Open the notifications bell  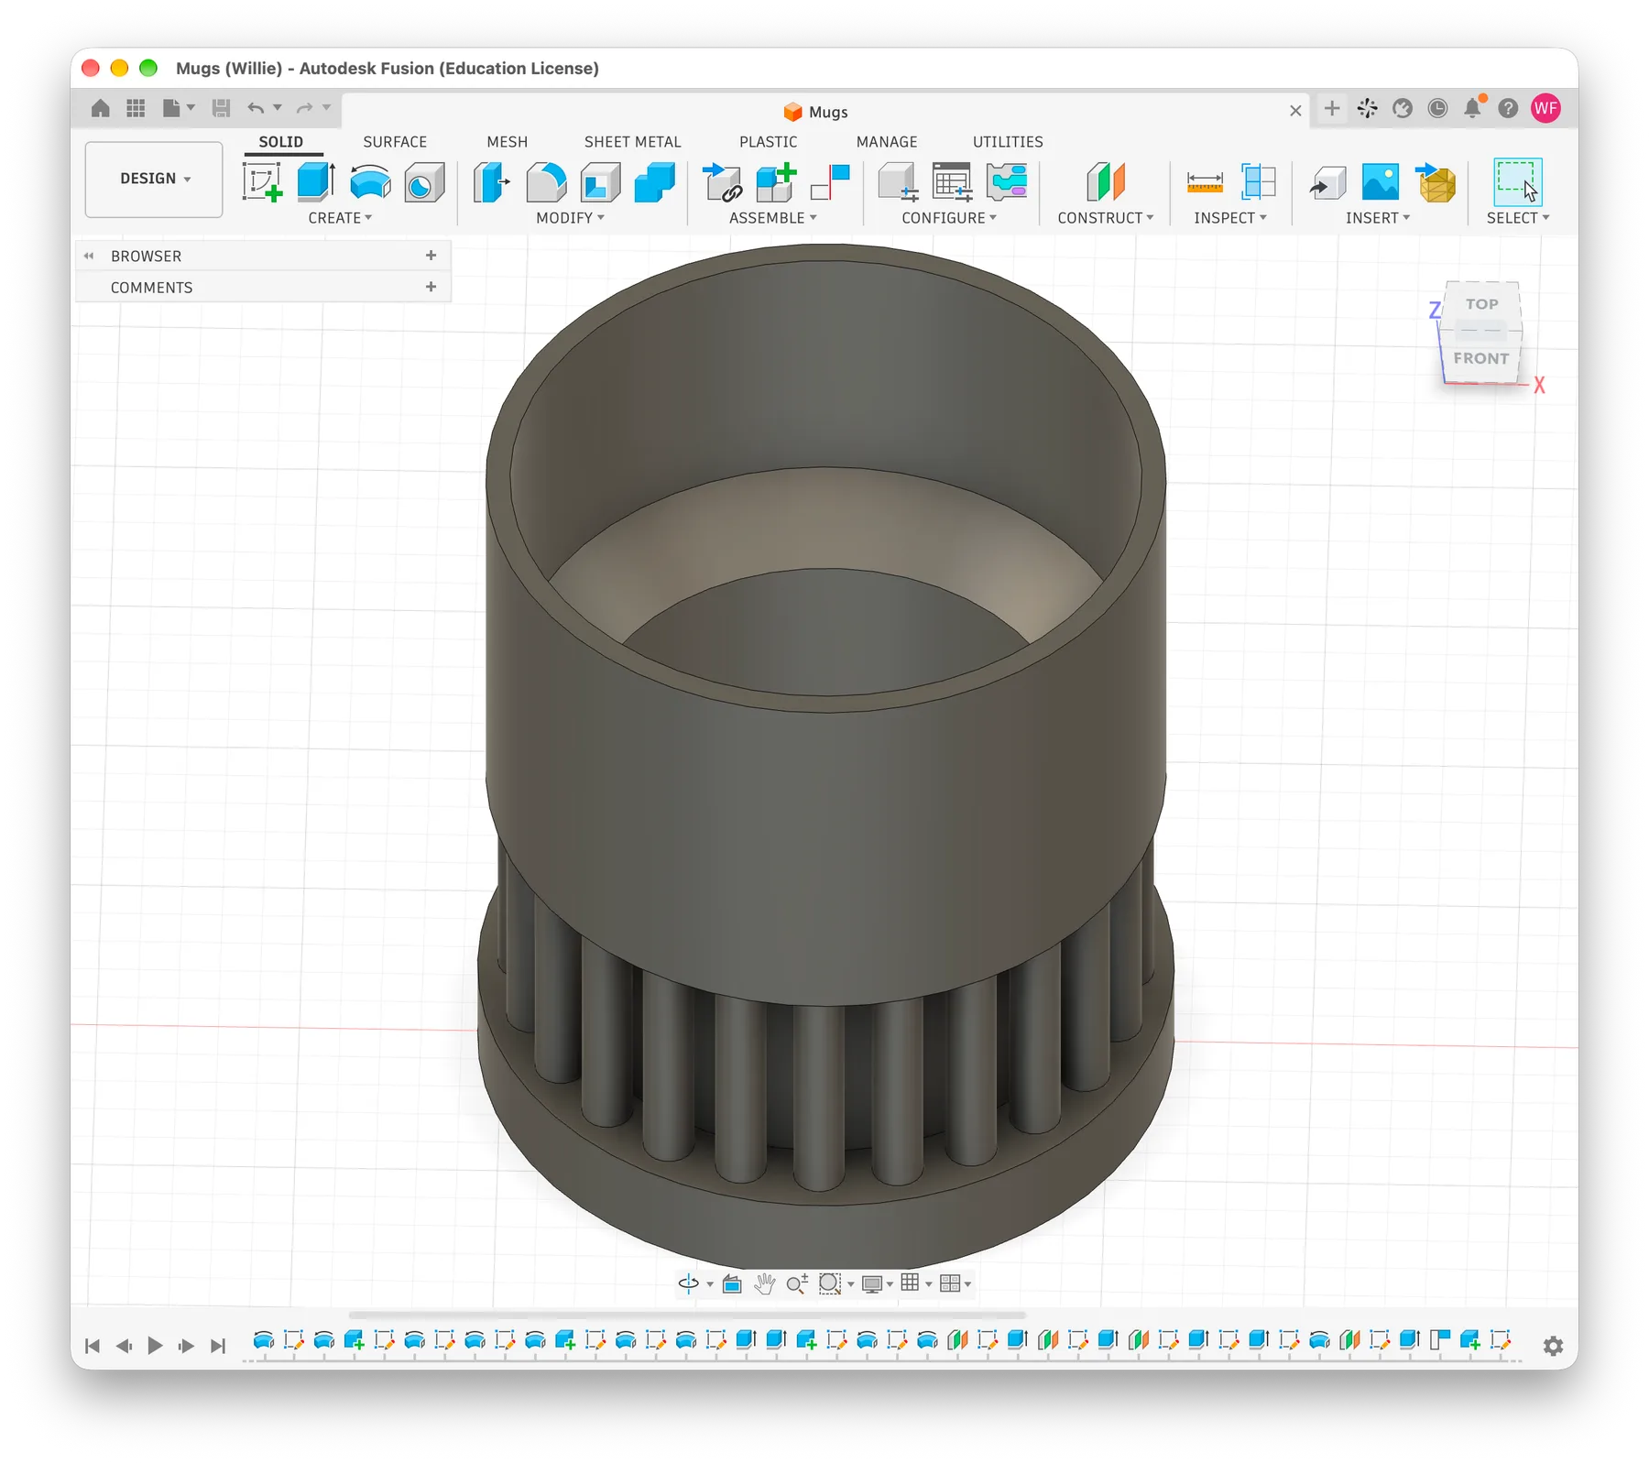click(x=1472, y=108)
